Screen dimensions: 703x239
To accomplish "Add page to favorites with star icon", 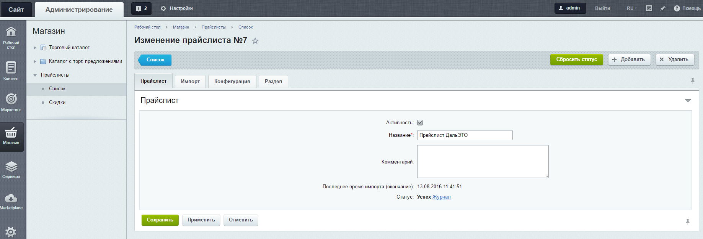I will (x=255, y=41).
